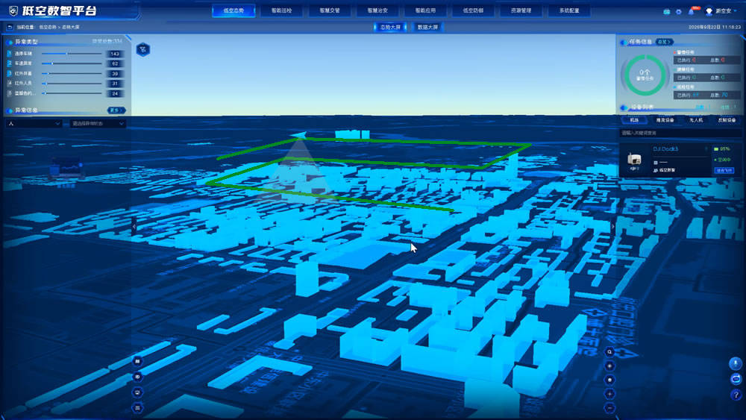Click the hexagon filter icon on the map
Viewport: 746px width, 420px height.
pyautogui.click(x=143, y=49)
